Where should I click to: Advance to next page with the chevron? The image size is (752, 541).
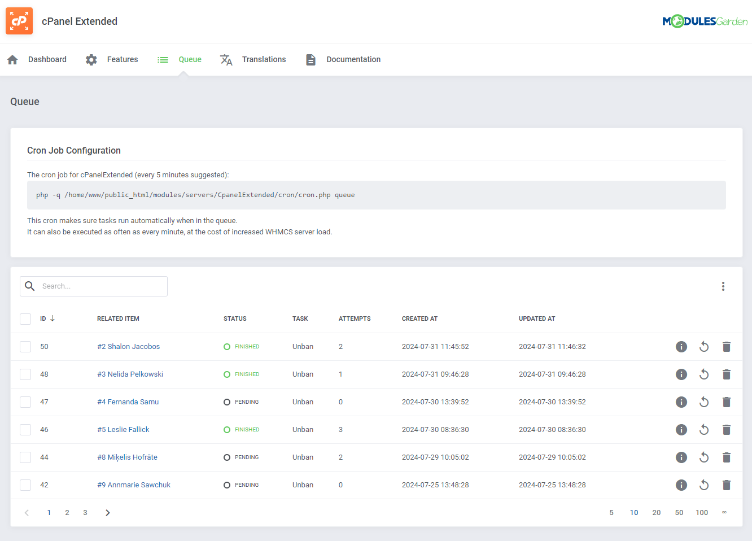click(x=107, y=512)
